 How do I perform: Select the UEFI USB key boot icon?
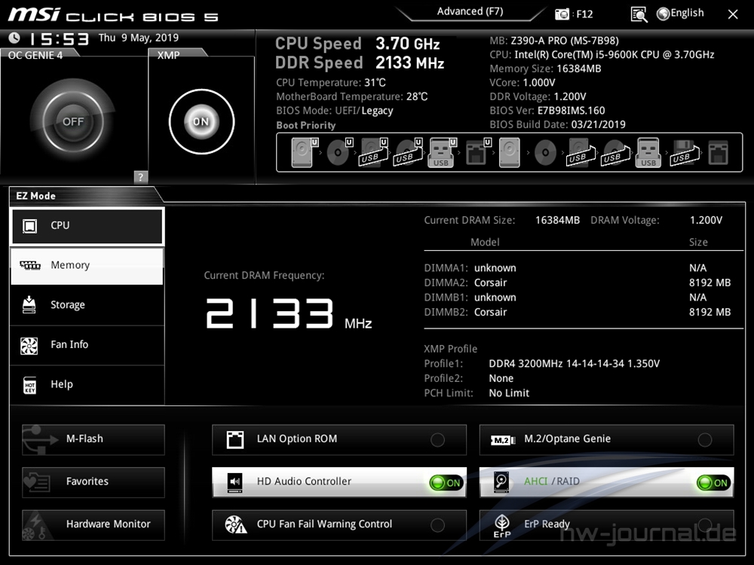tap(442, 152)
